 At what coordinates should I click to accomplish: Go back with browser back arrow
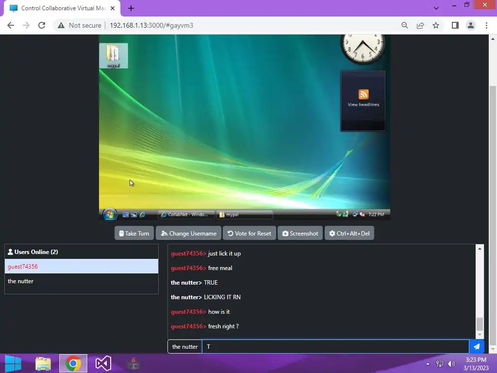pos(11,25)
